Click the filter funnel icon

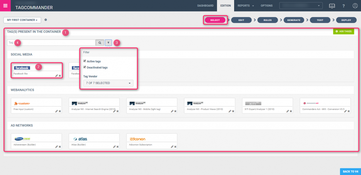(108, 43)
